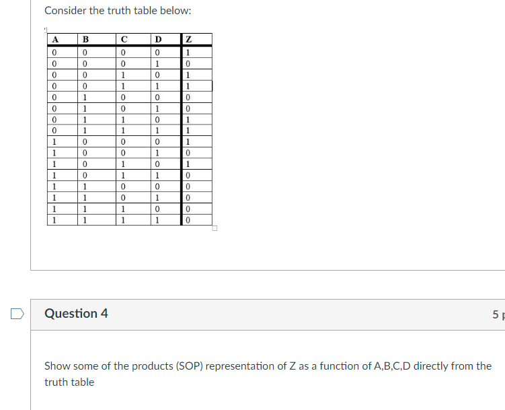Viewport: 505px width, 410px height.
Task: Click the points label in Question 4 header
Action: [498, 314]
